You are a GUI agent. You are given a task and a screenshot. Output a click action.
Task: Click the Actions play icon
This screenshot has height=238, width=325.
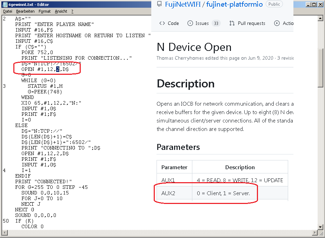(277, 23)
